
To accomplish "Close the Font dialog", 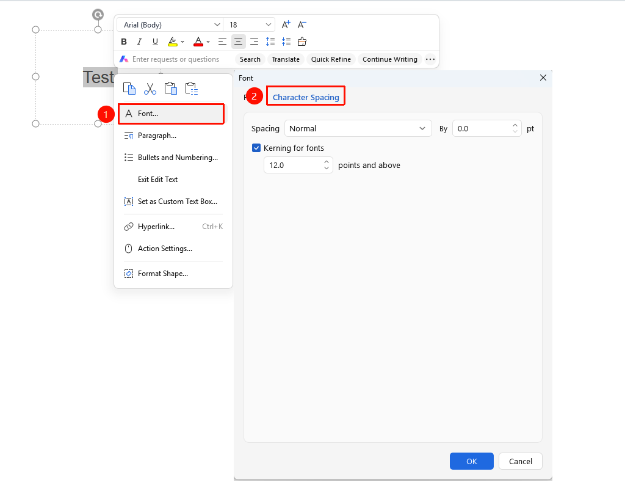I will [543, 78].
